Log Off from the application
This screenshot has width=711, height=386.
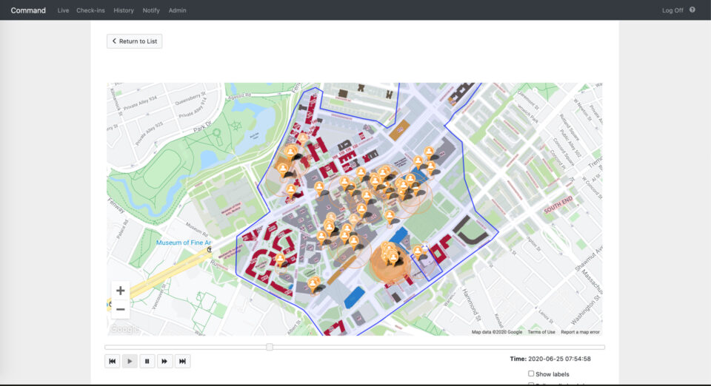[x=672, y=10]
